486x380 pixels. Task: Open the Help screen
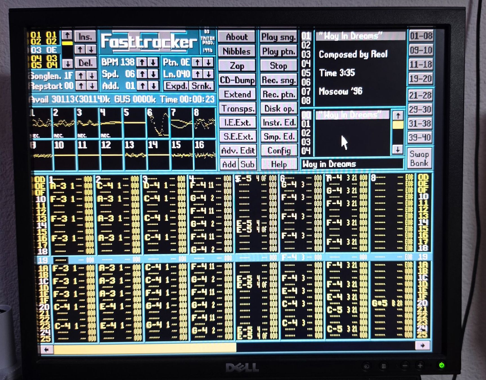[279, 164]
